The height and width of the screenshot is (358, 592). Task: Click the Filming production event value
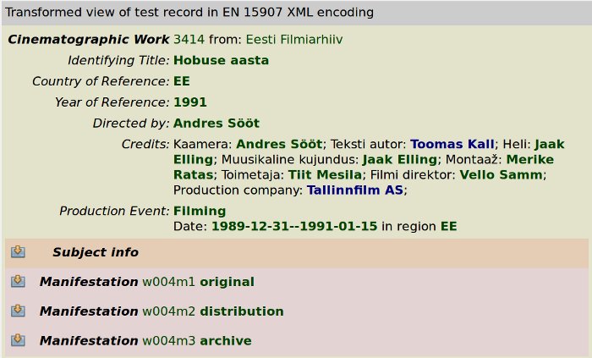point(200,211)
